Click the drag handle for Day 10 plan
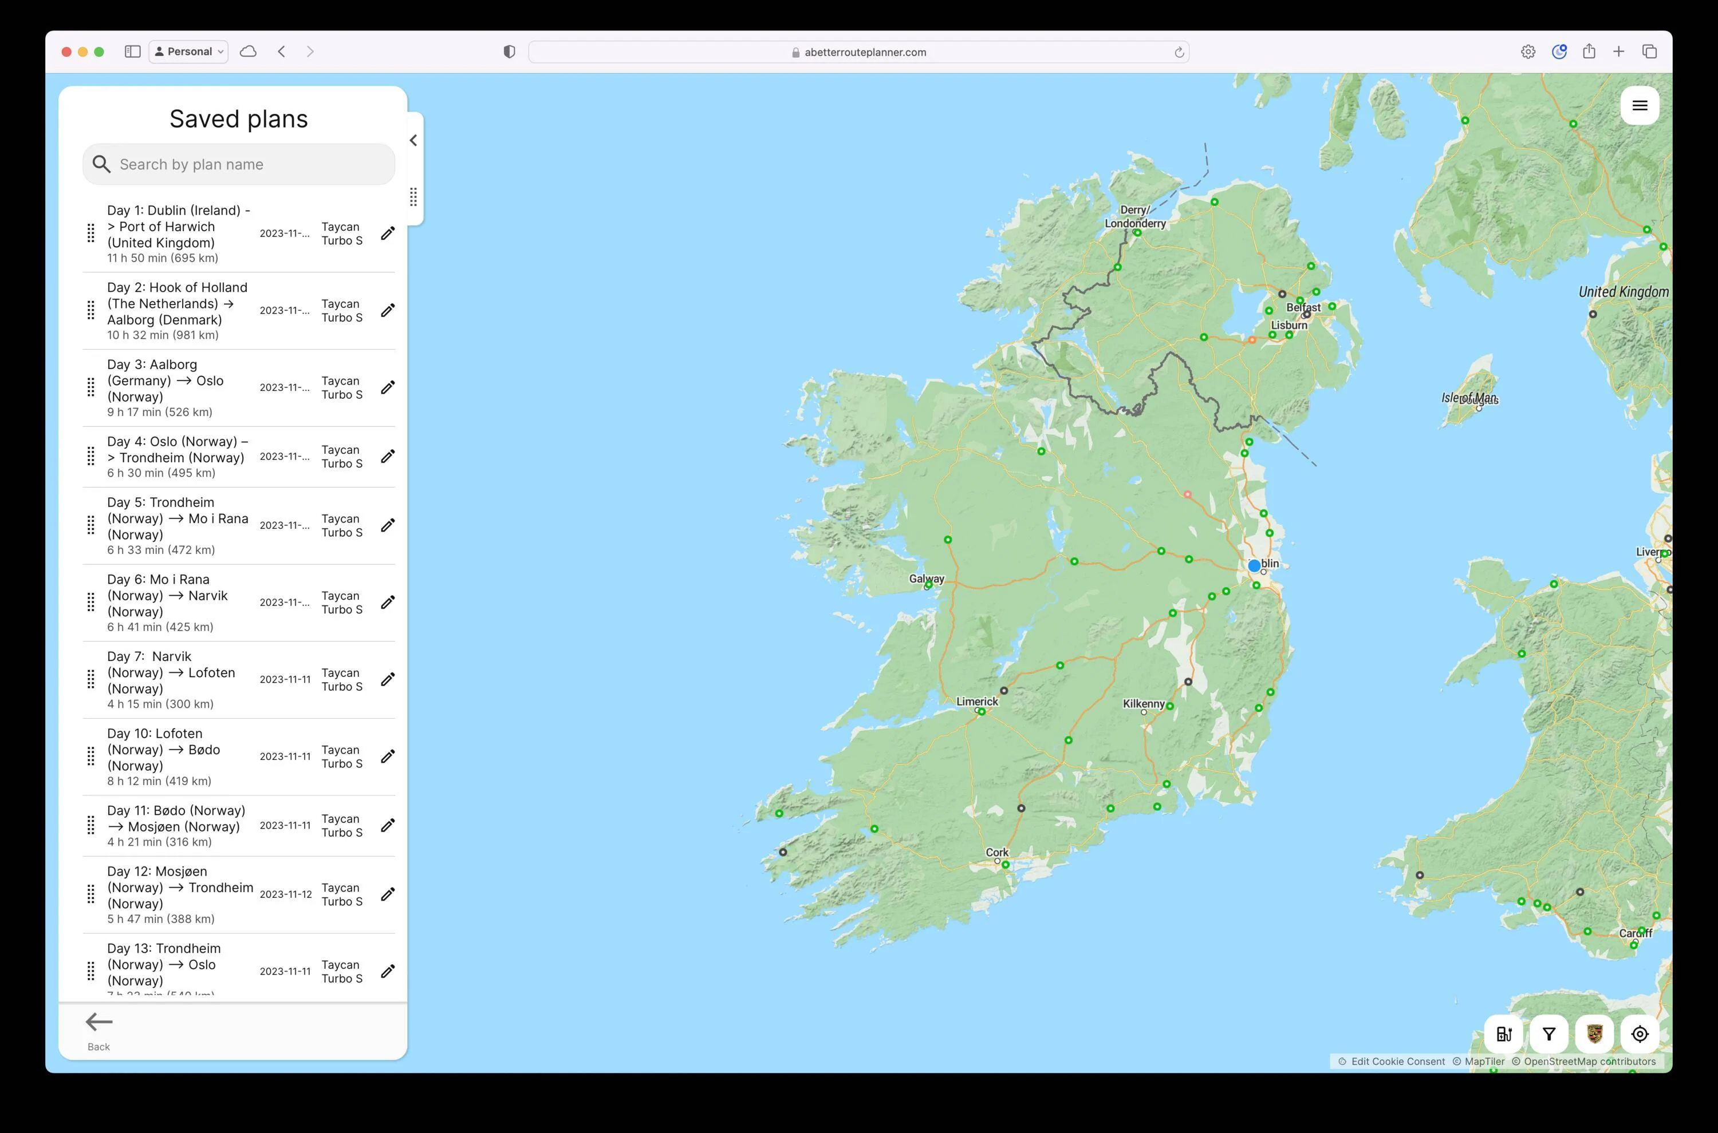 (x=91, y=756)
